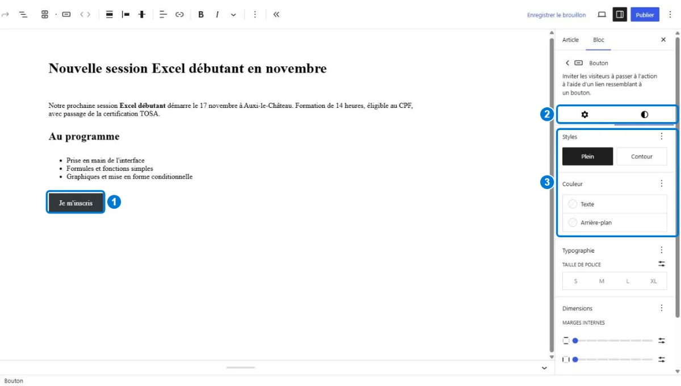Image resolution: width=681 pixels, height=386 pixels.
Task: Select the parent Buttons block icon
Action: tap(45, 15)
